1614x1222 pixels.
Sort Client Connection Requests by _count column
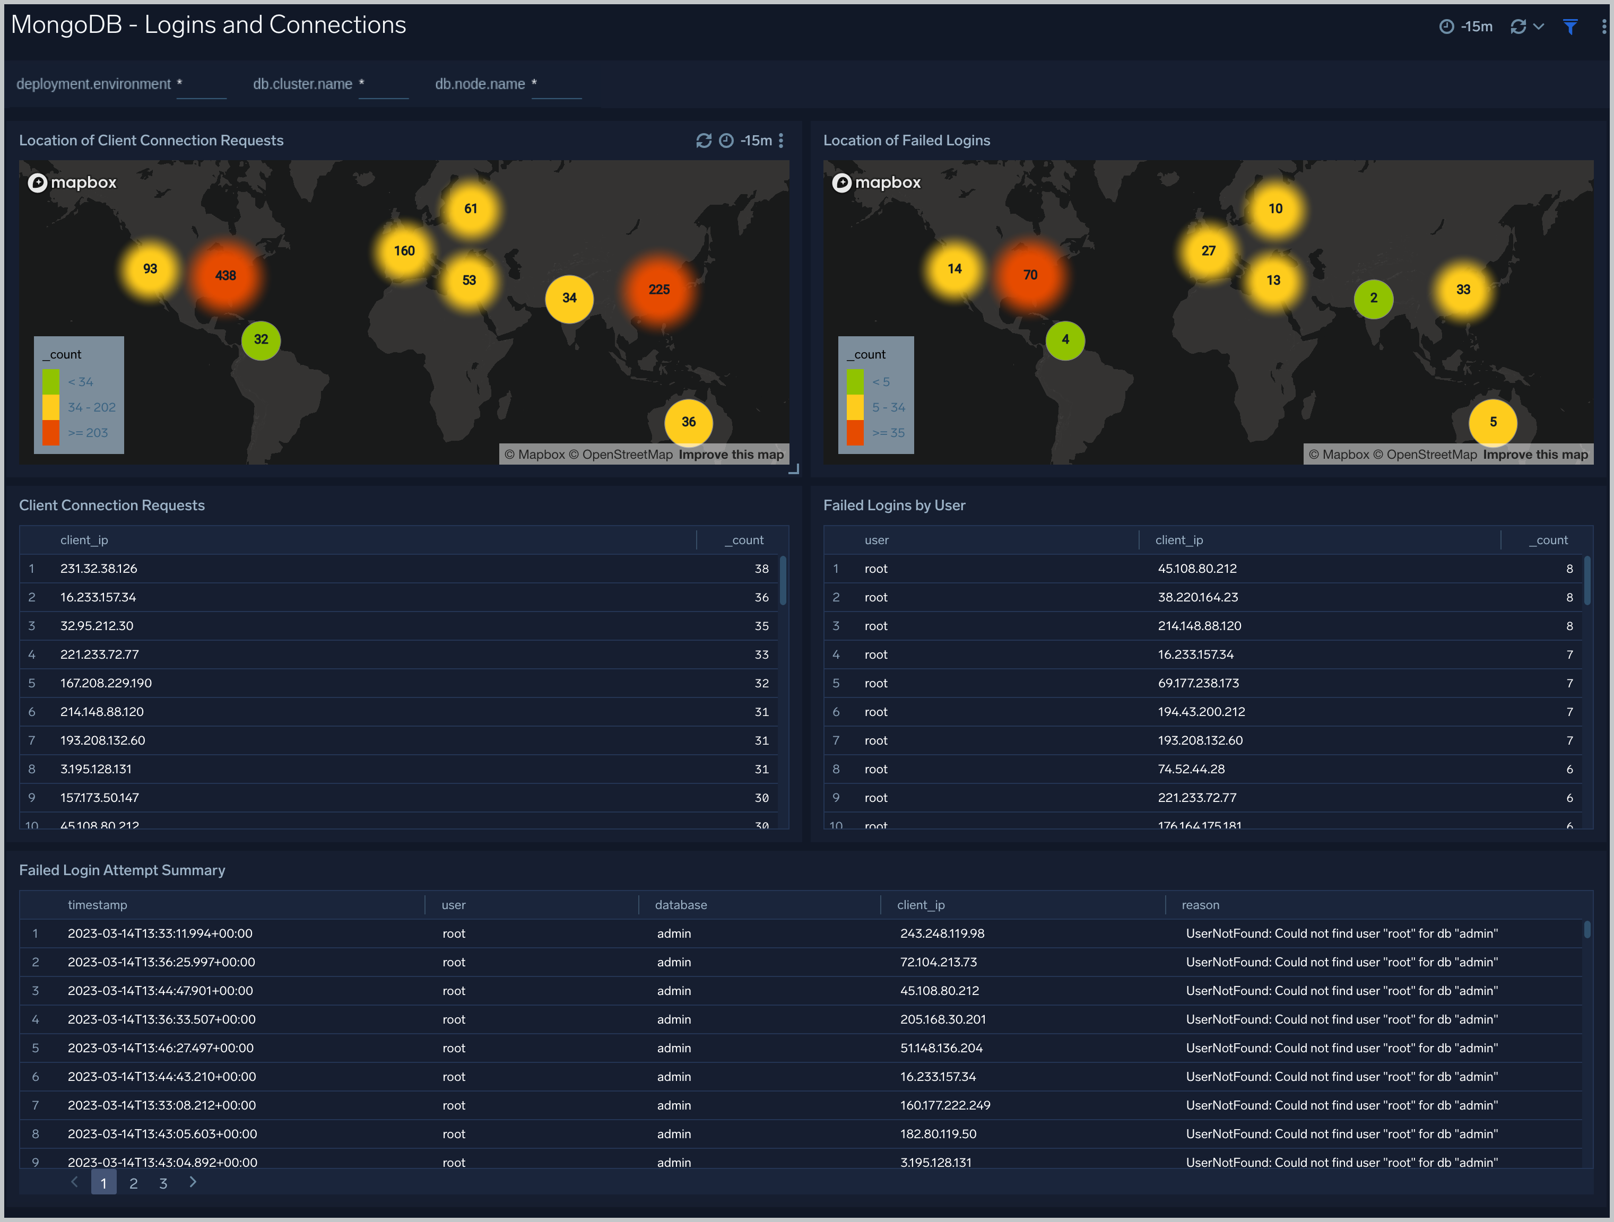(743, 540)
